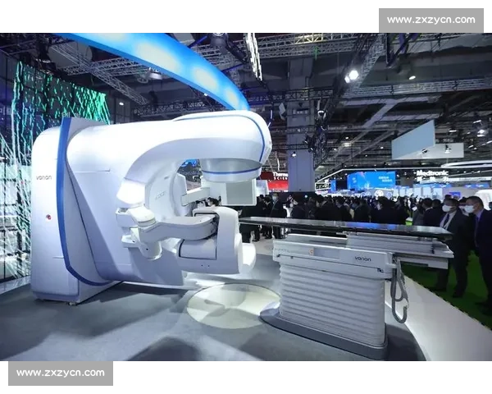The width and height of the screenshot is (492, 394).
Task: Click the white hanging sign at upper right
Action: [x=425, y=140]
